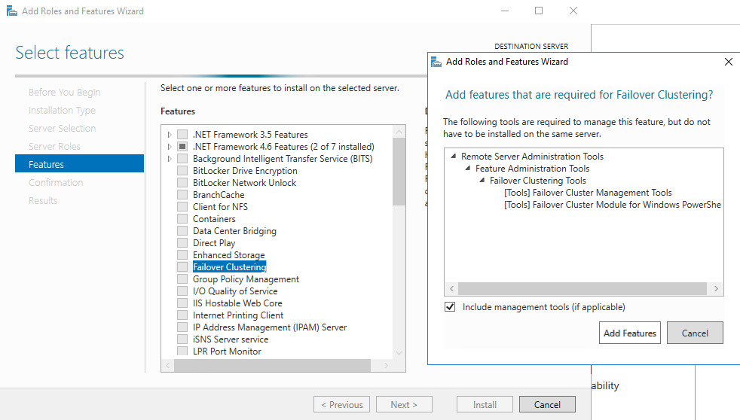This screenshot has height=420, width=740.
Task: Click features list scroll down arrow
Action: (399, 352)
